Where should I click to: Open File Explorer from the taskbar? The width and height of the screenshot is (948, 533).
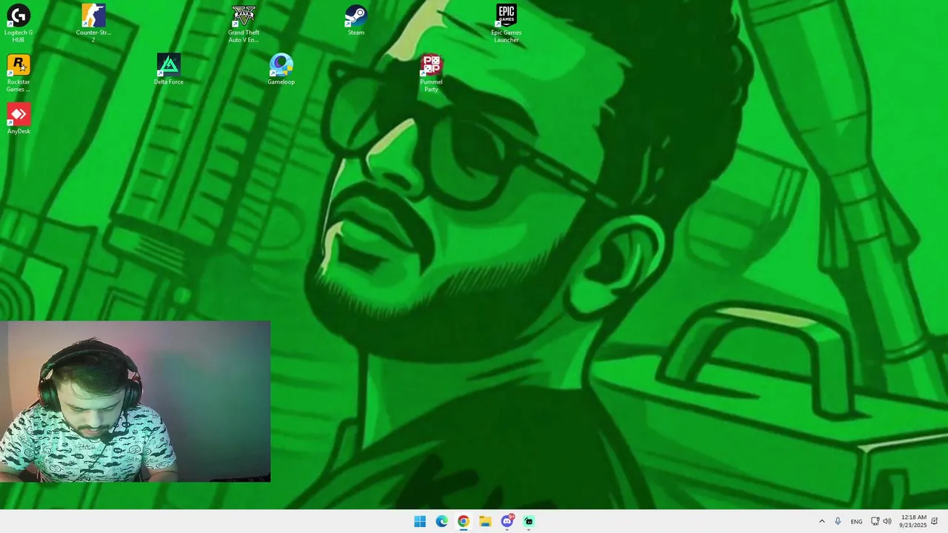(485, 521)
